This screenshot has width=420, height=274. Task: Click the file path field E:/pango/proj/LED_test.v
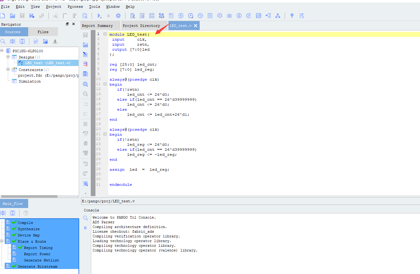click(250, 201)
